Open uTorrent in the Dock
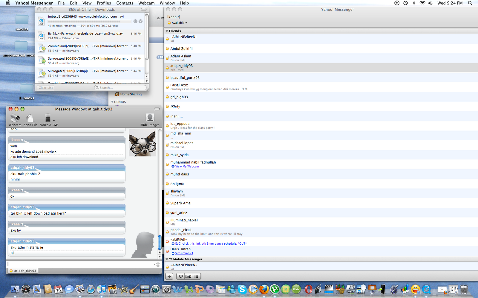This screenshot has height=298, width=478. 275,289
